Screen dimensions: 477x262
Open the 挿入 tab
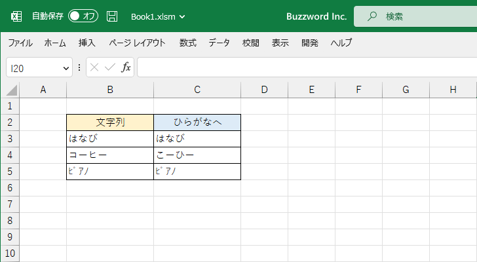[87, 43]
